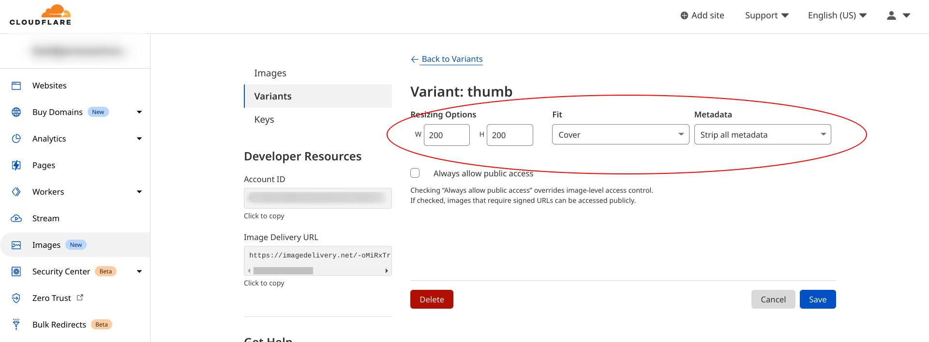Click the Stream cloud play icon
The image size is (929, 342).
click(x=16, y=218)
